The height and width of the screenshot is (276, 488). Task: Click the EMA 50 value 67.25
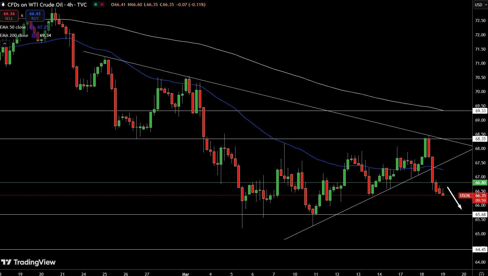click(x=43, y=27)
